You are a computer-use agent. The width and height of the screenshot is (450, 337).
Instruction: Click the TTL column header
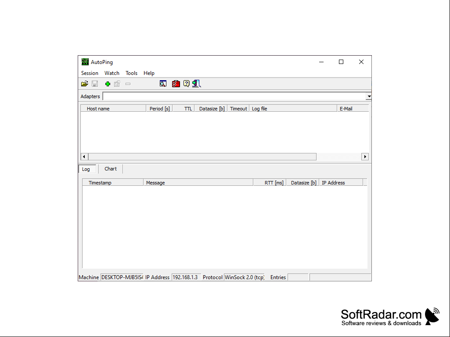tap(184, 109)
